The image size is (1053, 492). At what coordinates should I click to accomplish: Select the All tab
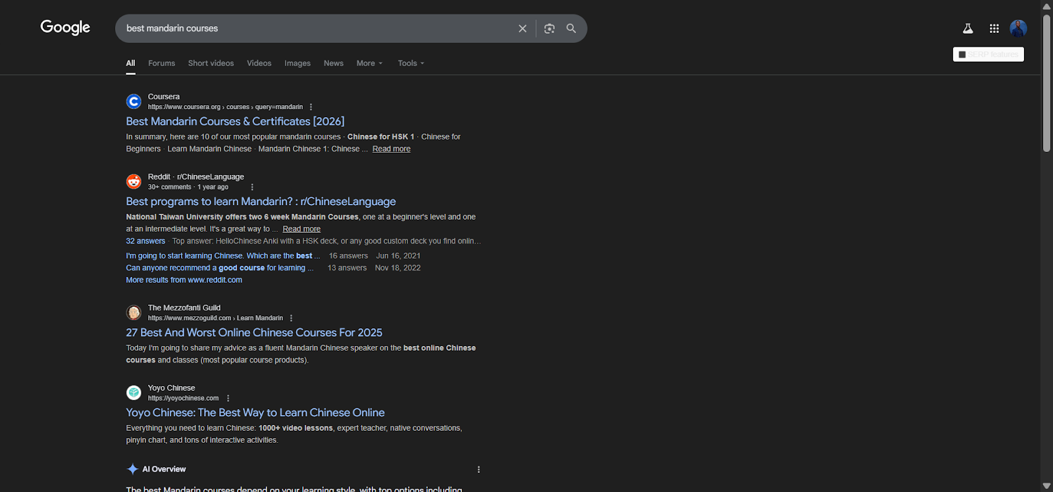tap(130, 63)
